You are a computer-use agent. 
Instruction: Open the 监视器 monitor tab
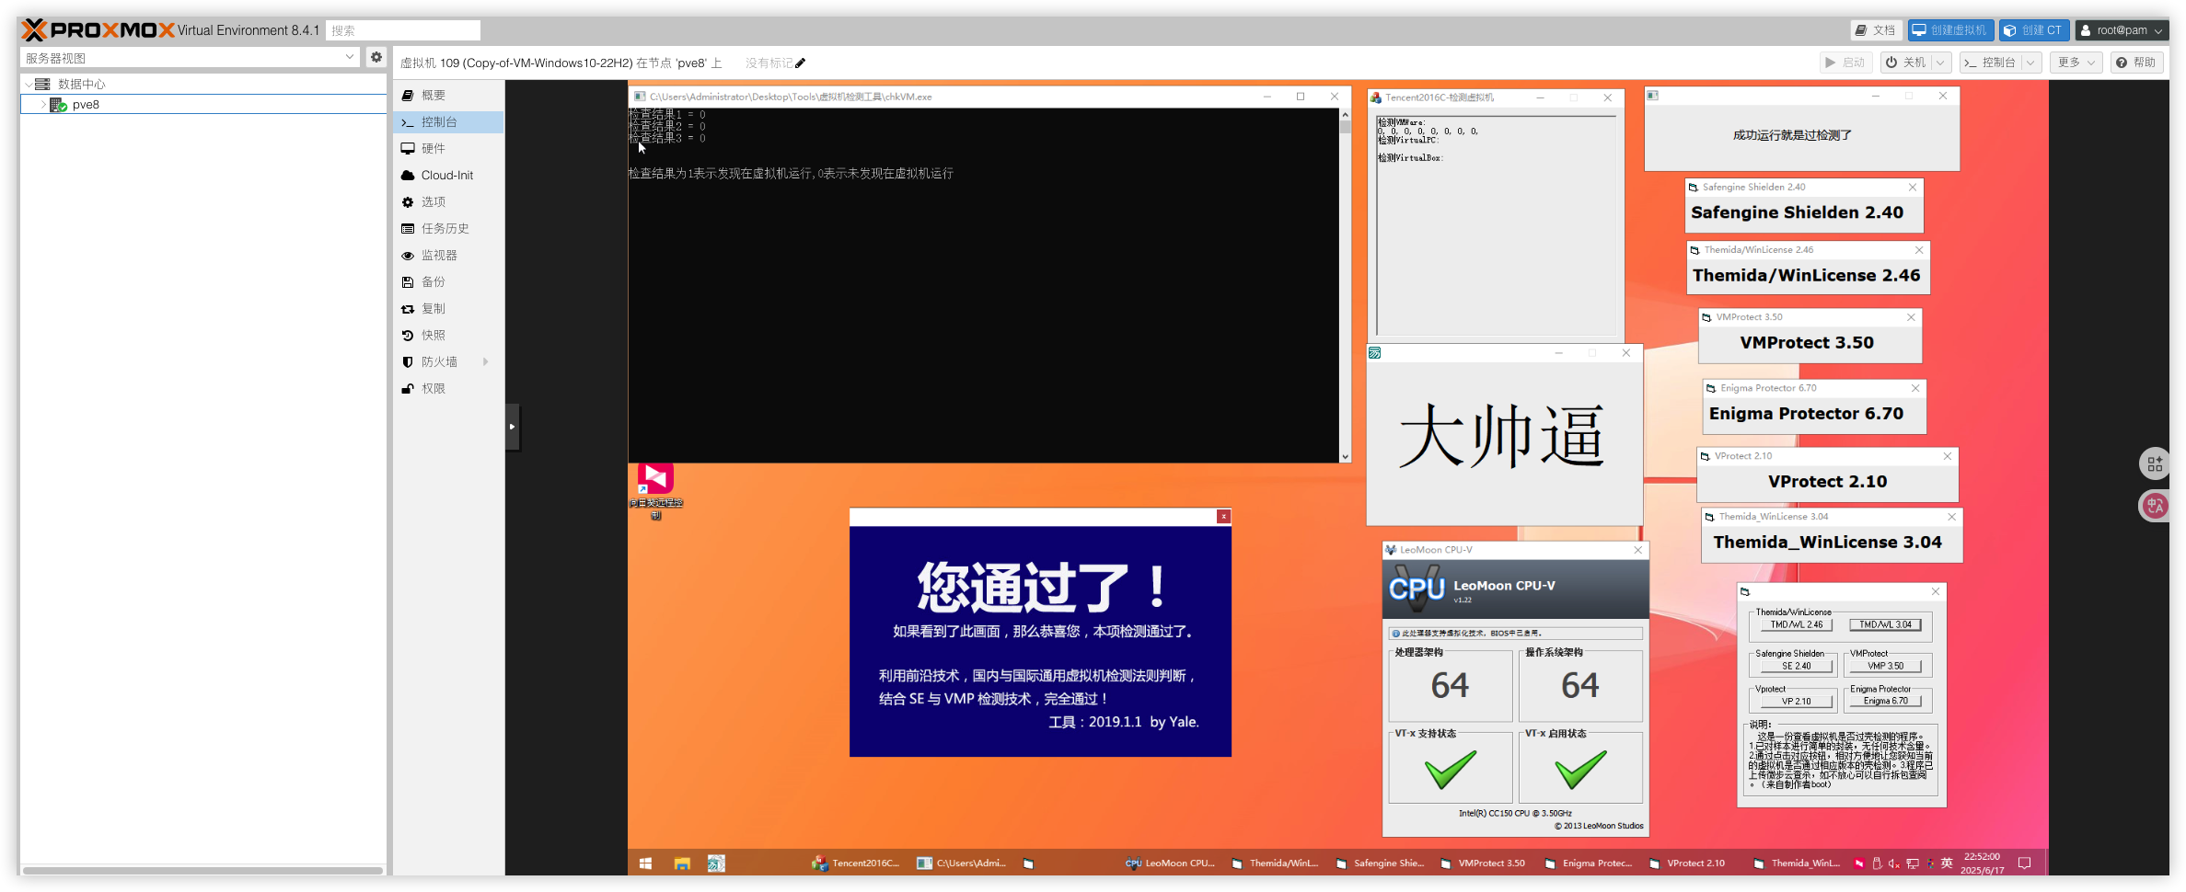pos(448,255)
